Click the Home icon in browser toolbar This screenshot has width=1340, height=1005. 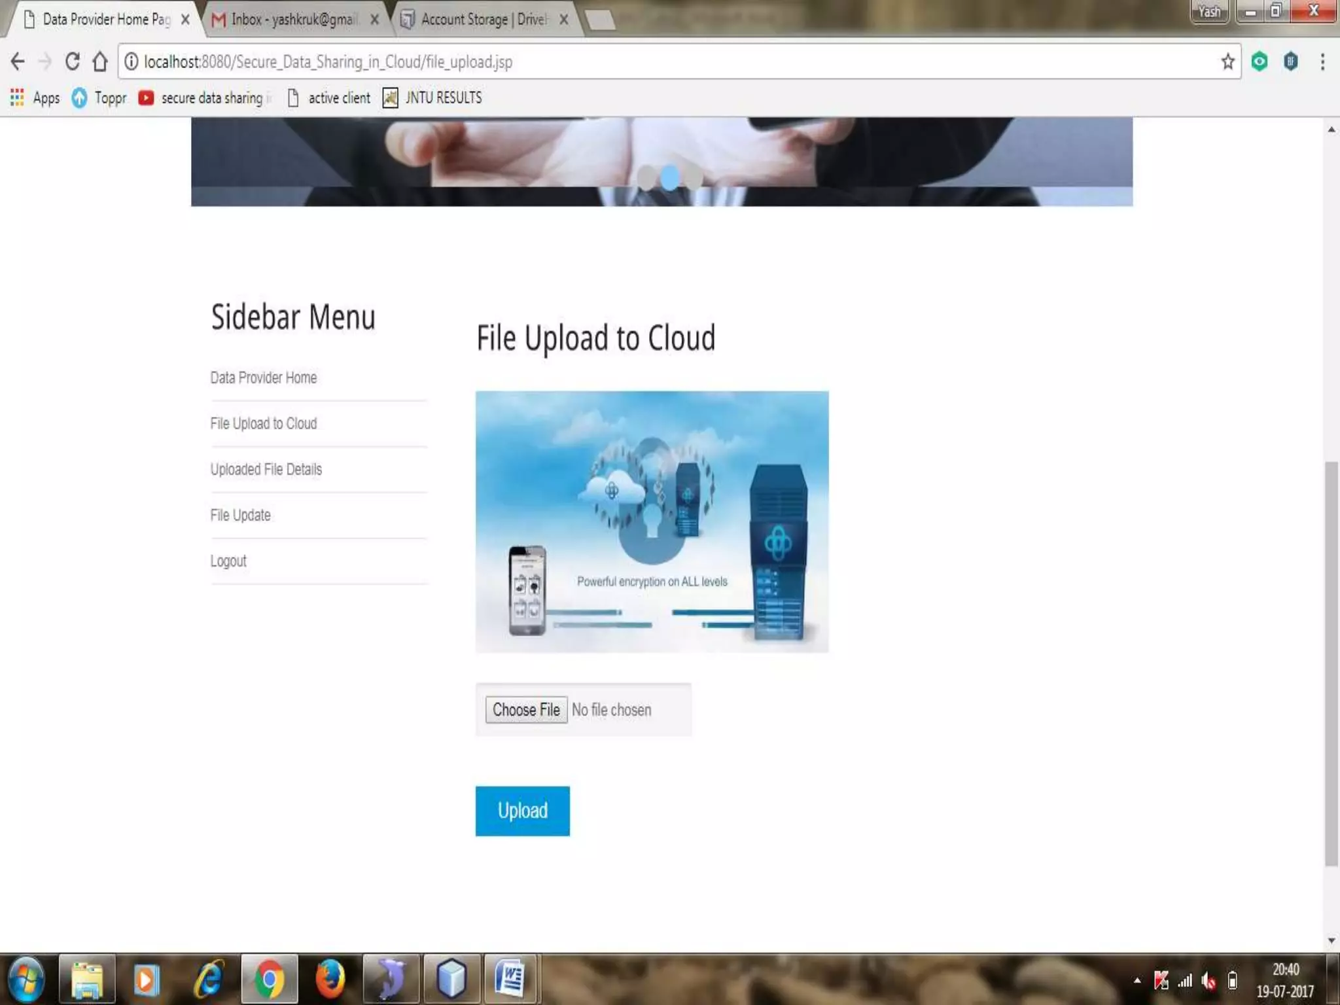coord(99,62)
